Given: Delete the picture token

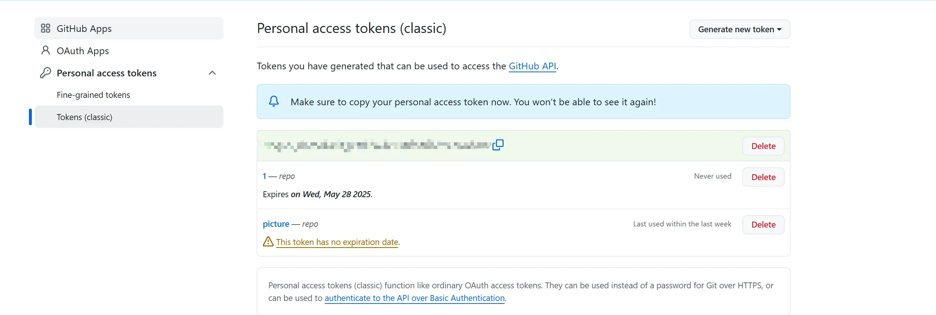Looking at the screenshot, I should (x=763, y=225).
